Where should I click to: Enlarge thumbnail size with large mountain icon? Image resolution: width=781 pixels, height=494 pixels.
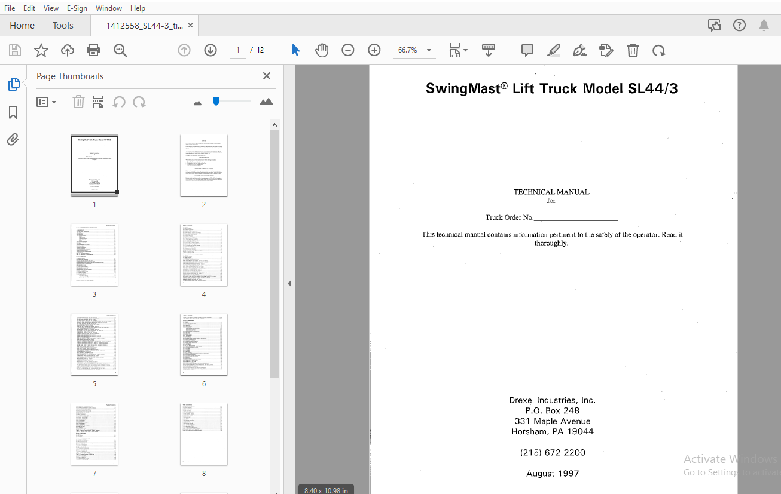pyautogui.click(x=266, y=102)
